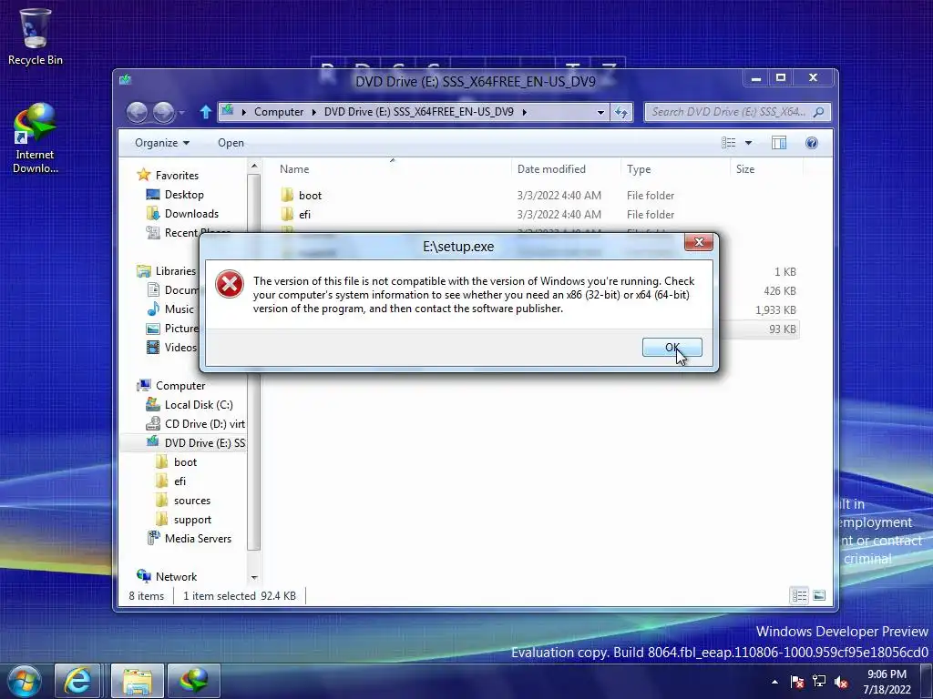This screenshot has height=699, width=933.
Task: Expand arrow after Computer in address bar
Action: point(314,112)
